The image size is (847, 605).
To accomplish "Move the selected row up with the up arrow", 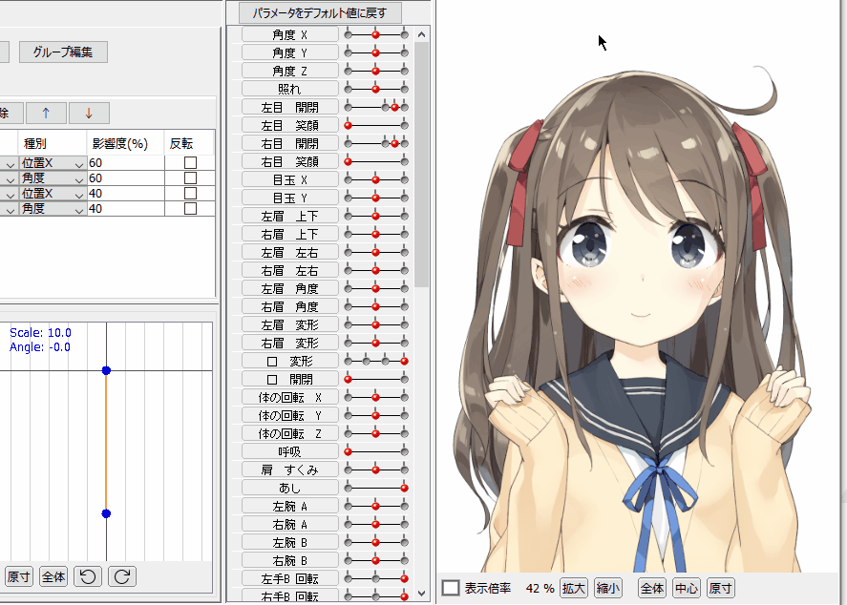I will click(46, 114).
